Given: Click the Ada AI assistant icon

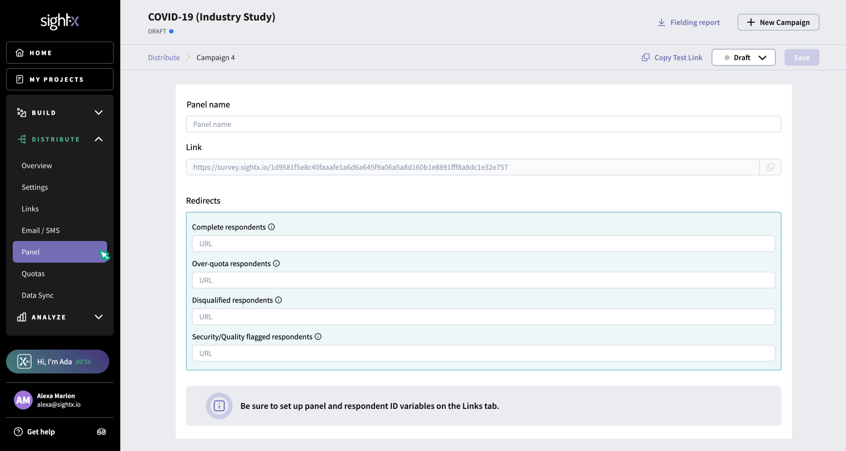Looking at the screenshot, I should (x=24, y=361).
